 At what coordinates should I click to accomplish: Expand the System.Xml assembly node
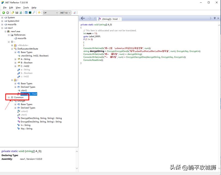(x=2, y=21)
